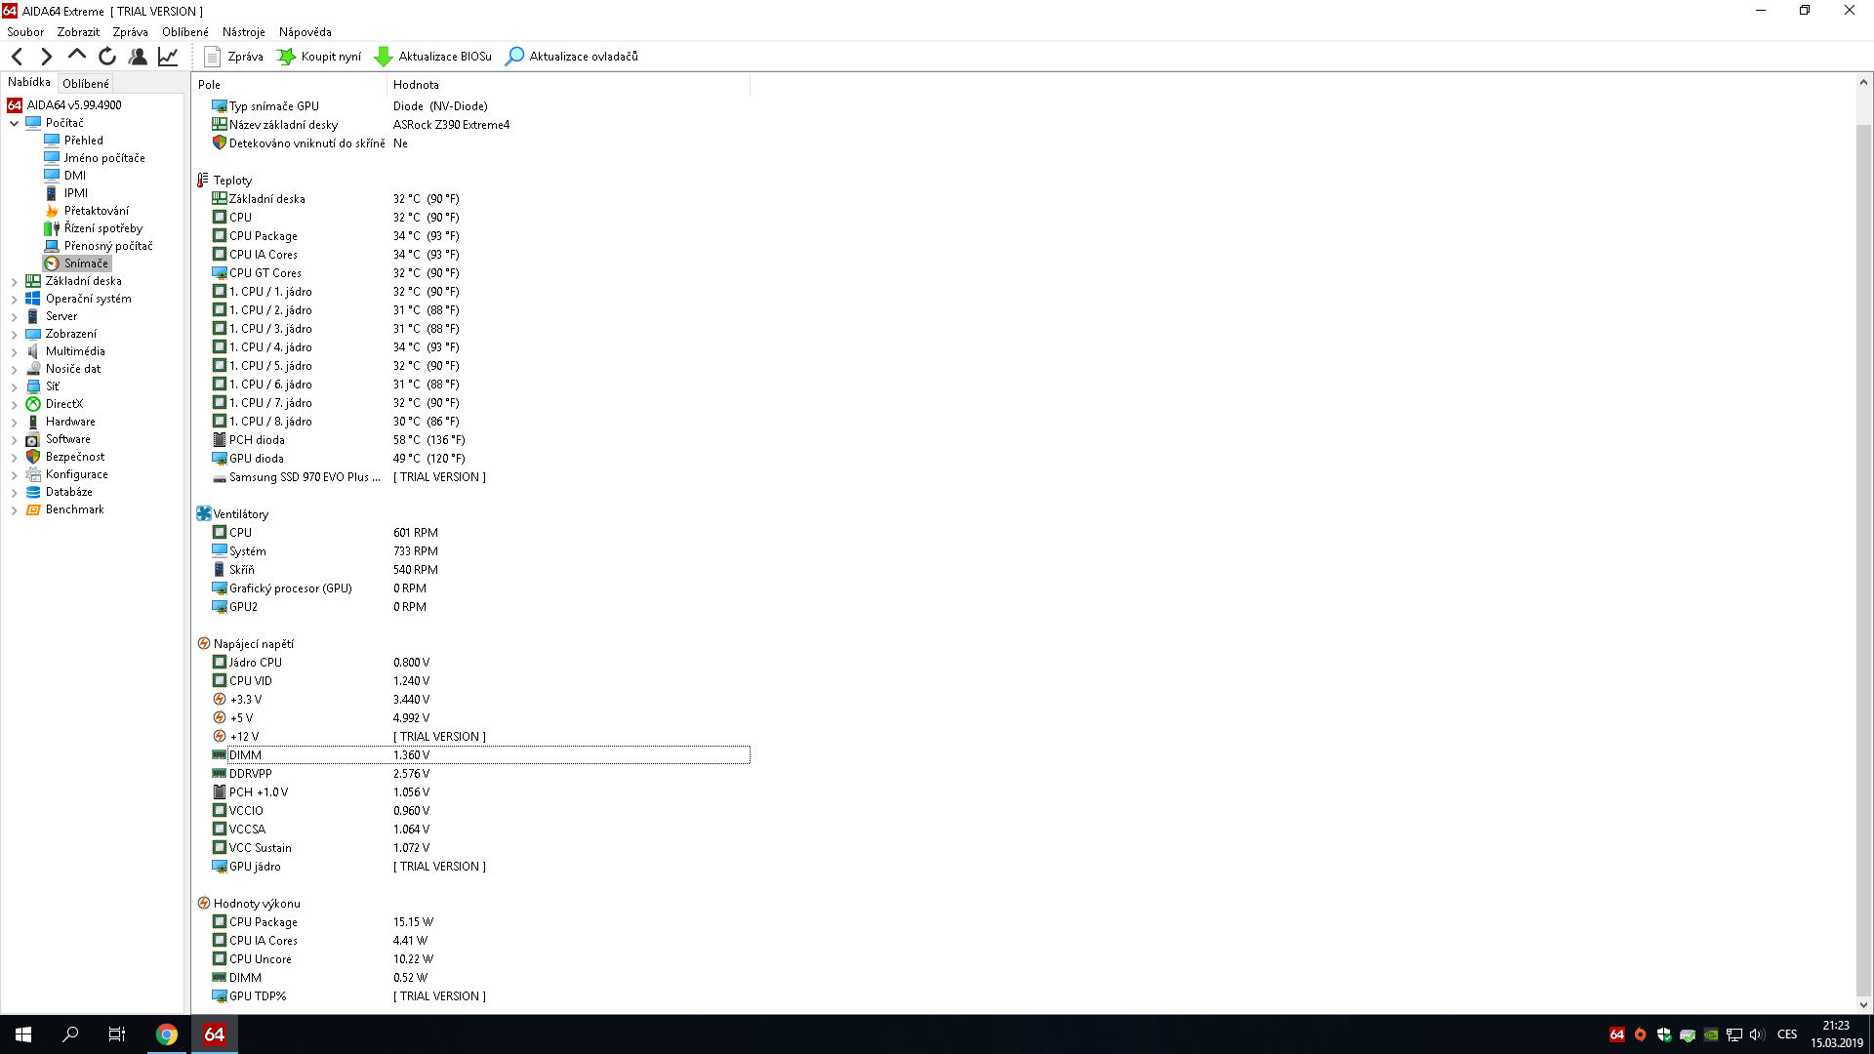Select Přetaktování in the tree
This screenshot has width=1874, height=1054.
click(96, 211)
